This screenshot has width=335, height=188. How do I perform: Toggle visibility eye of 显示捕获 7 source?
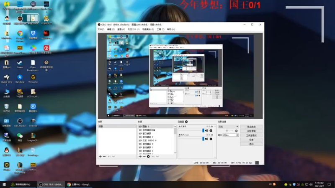point(140,147)
